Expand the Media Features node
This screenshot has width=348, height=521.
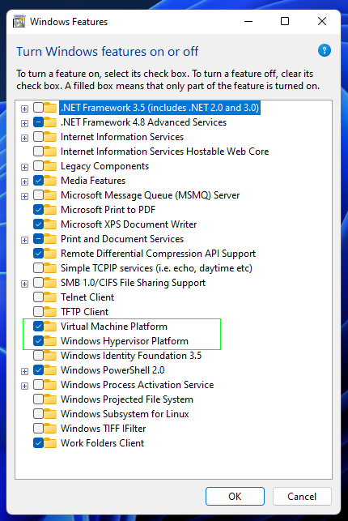pos(24,181)
